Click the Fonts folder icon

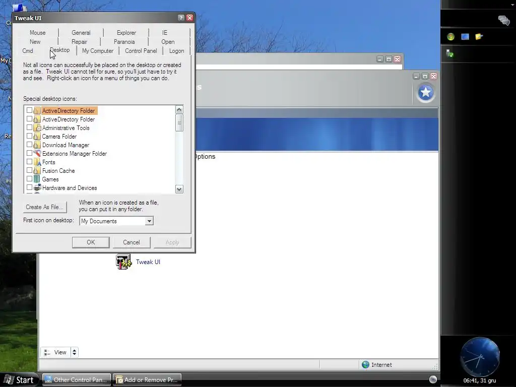point(37,162)
